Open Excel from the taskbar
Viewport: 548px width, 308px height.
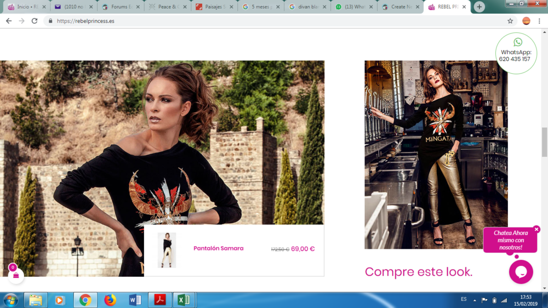click(184, 300)
